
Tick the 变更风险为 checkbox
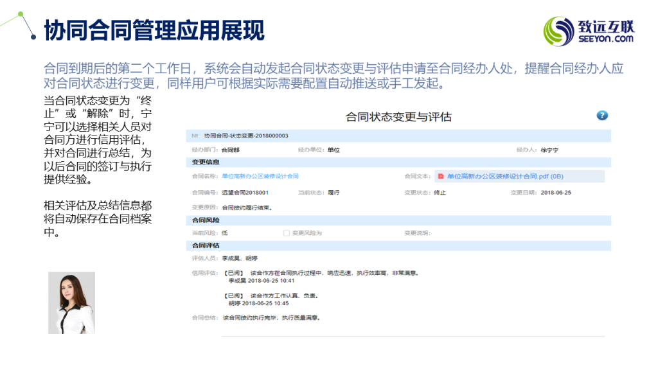[x=287, y=233]
